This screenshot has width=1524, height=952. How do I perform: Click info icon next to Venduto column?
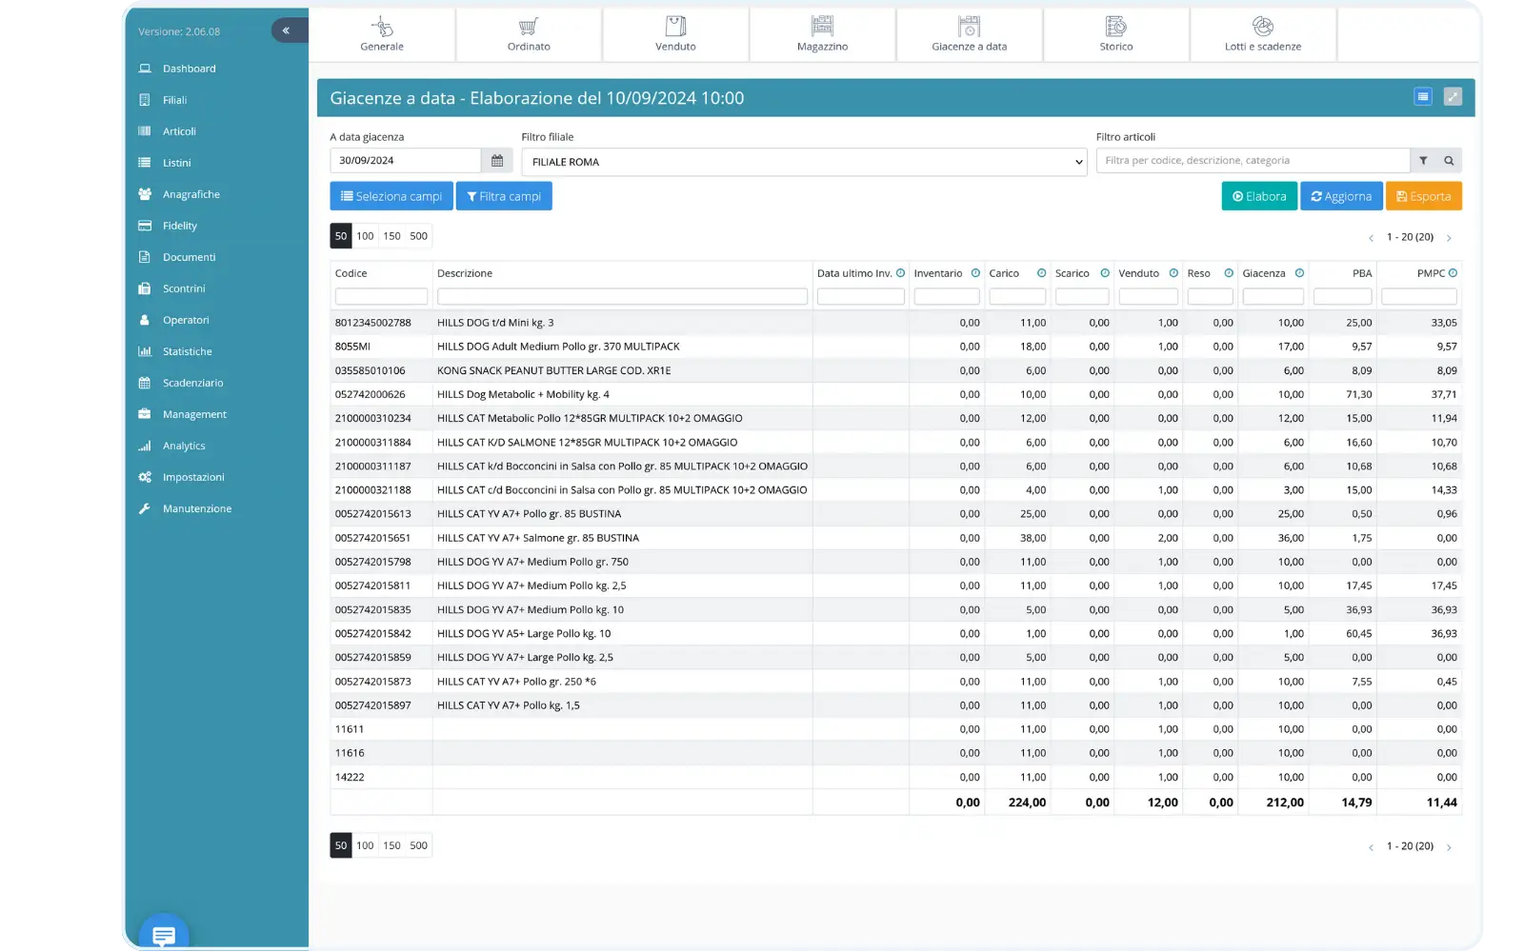(1173, 273)
